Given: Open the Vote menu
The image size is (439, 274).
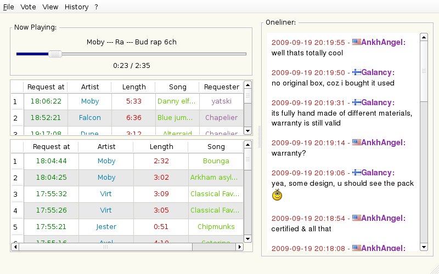Looking at the screenshot, I should [x=28, y=7].
